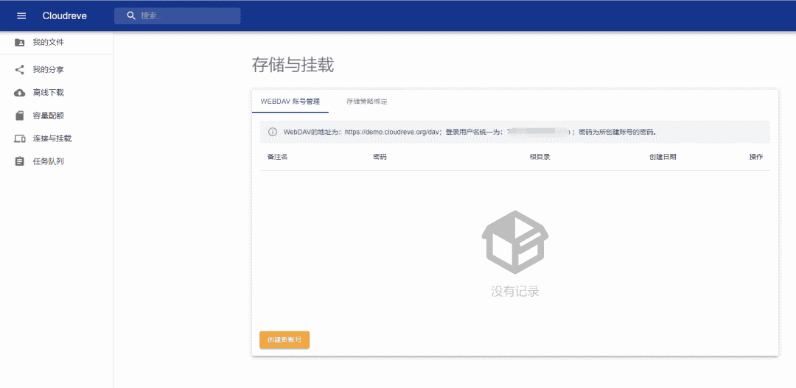
Task: Click the 任务队列 clipboard icon
Action: pos(19,162)
